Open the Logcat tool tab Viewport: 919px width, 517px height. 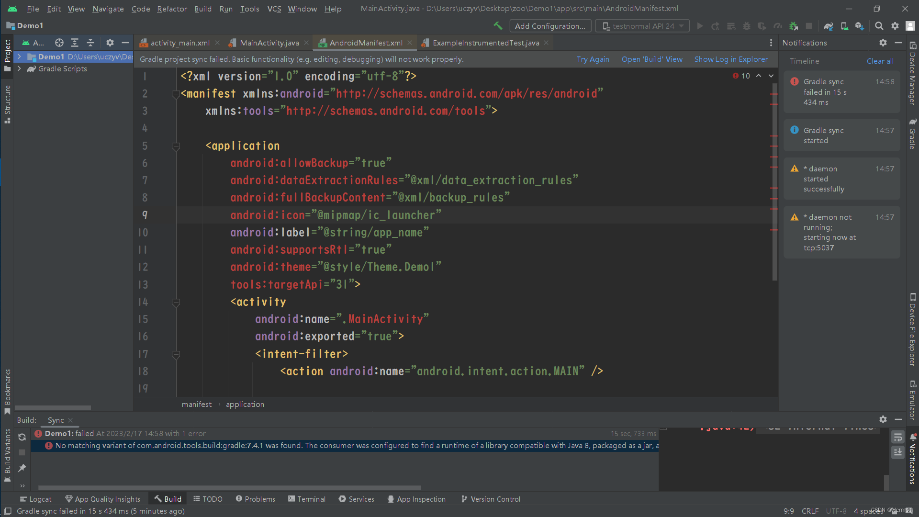pyautogui.click(x=35, y=499)
